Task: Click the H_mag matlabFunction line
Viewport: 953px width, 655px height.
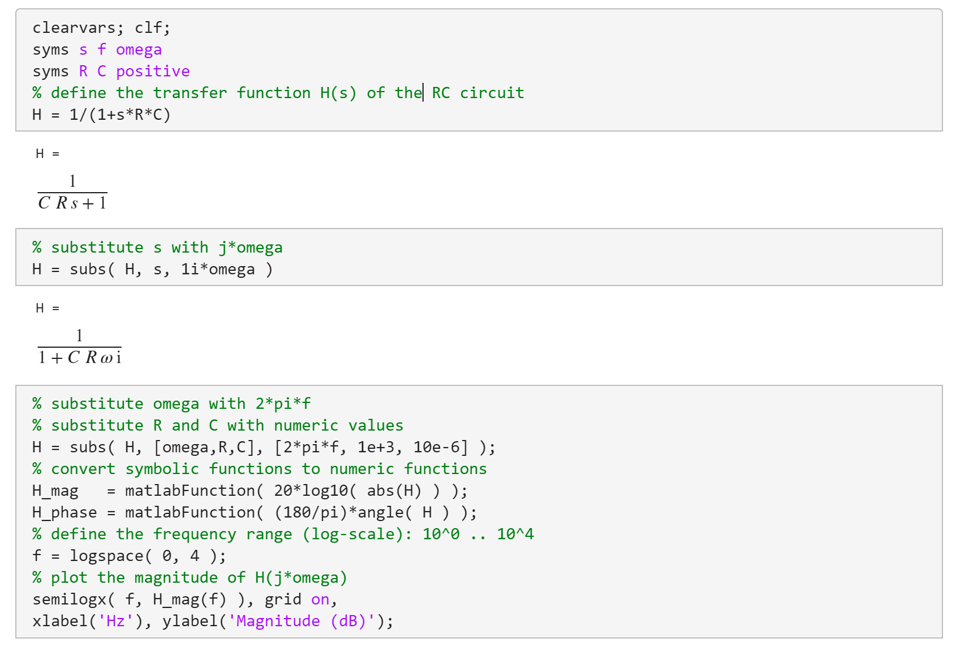Action: [250, 491]
